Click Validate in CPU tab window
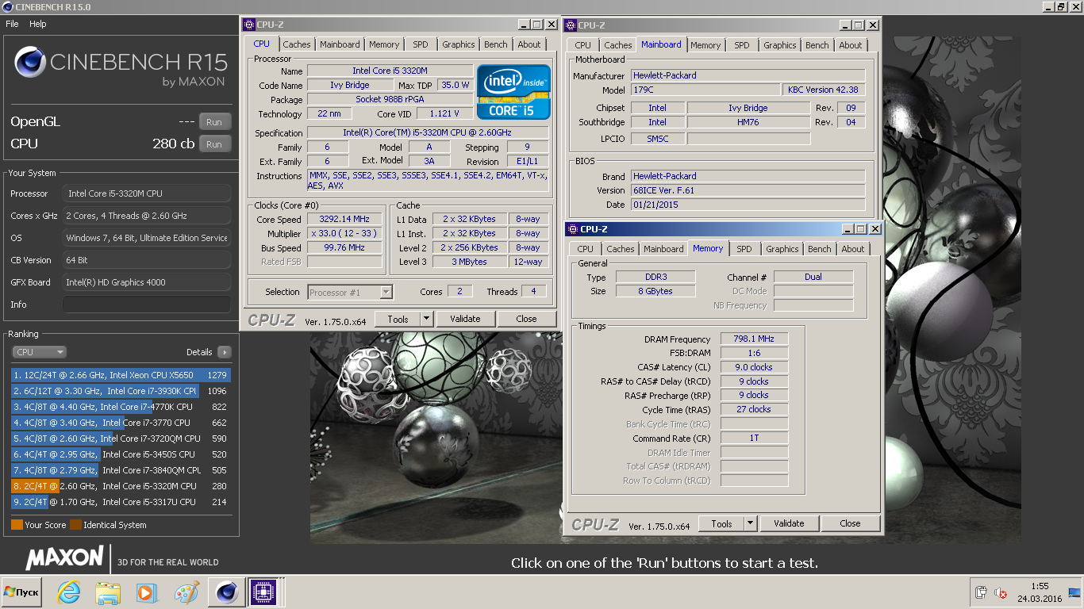1084x609 pixels. click(465, 319)
